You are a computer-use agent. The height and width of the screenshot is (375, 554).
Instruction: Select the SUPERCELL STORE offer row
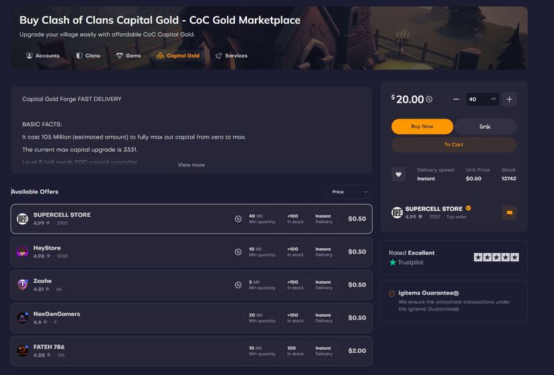[x=192, y=219]
